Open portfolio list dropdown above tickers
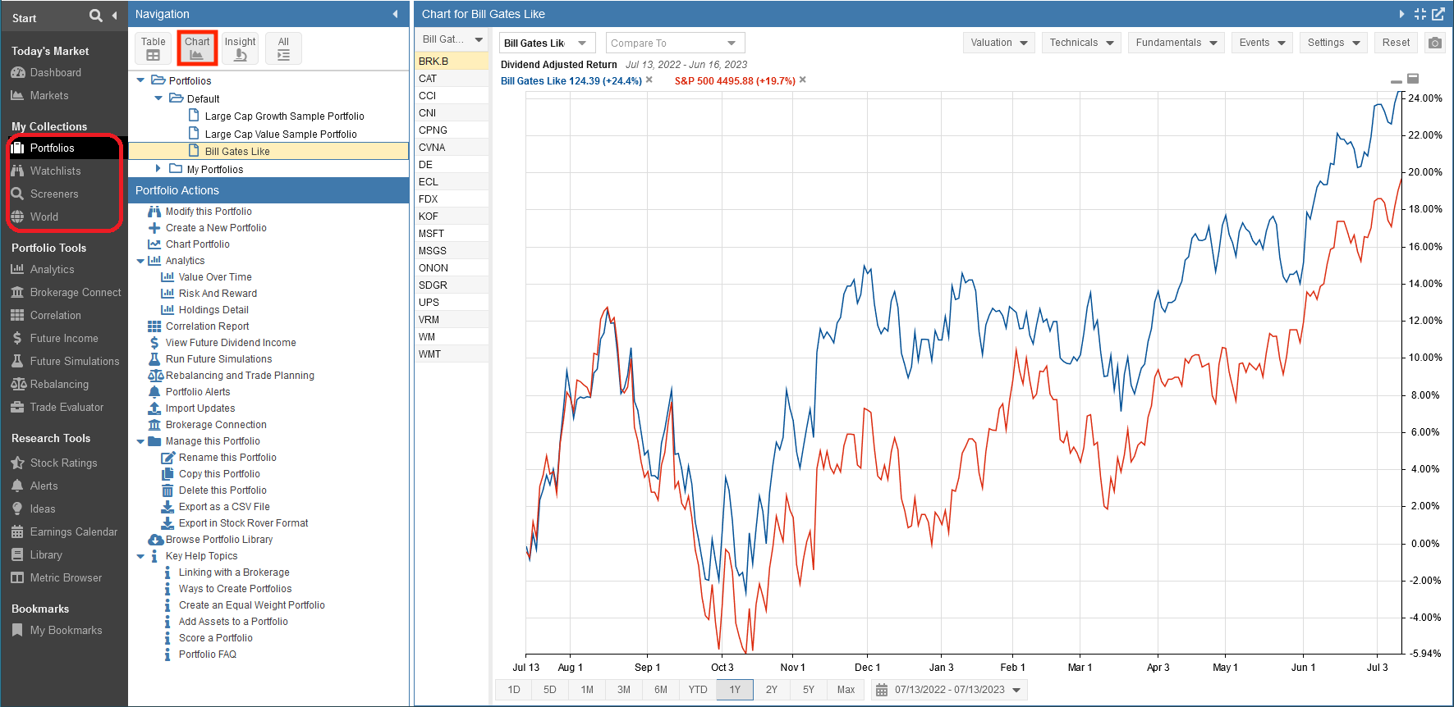The height and width of the screenshot is (707, 1454). pos(452,39)
